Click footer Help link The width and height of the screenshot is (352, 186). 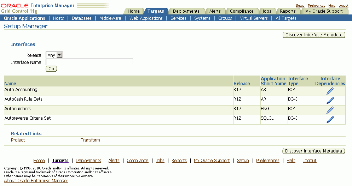coord(291,161)
